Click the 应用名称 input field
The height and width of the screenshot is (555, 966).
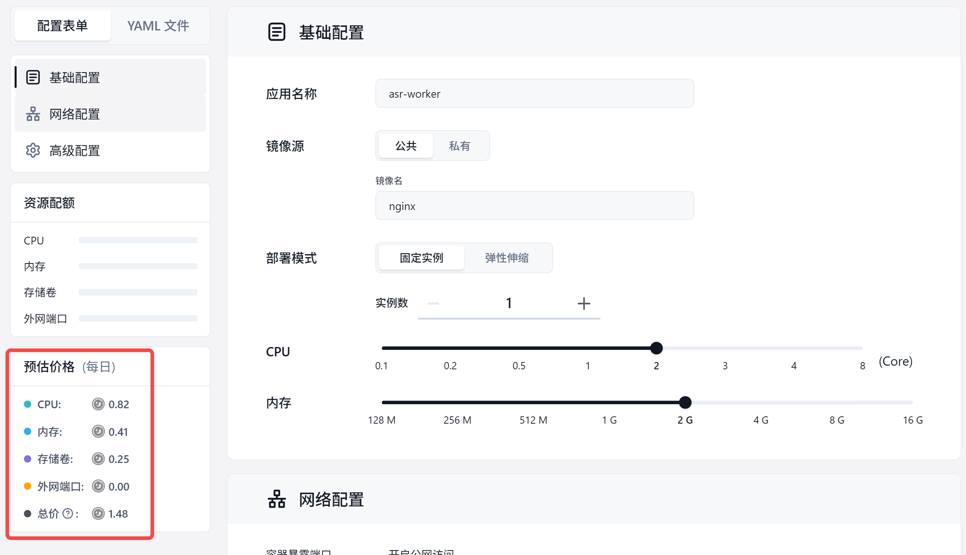tap(534, 94)
